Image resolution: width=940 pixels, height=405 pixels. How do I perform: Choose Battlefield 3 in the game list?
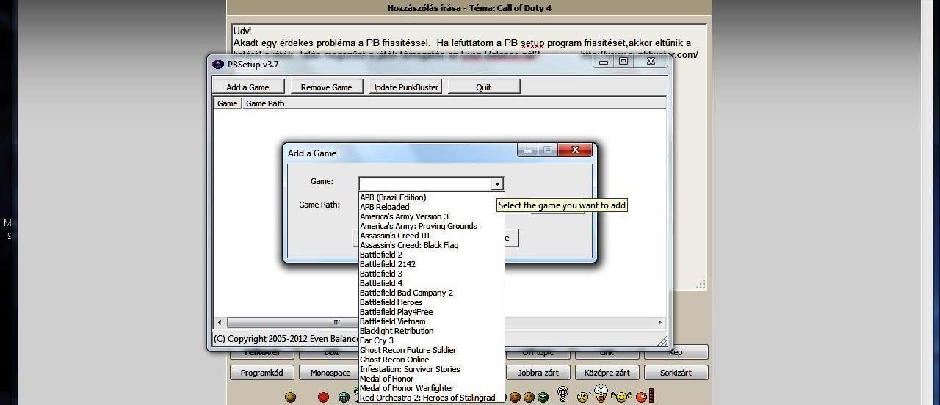click(431, 274)
